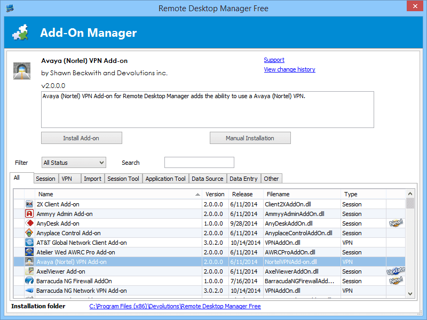Click the AxelViewer Add-on icon
This screenshot has height=320, width=427.
[x=29, y=271]
